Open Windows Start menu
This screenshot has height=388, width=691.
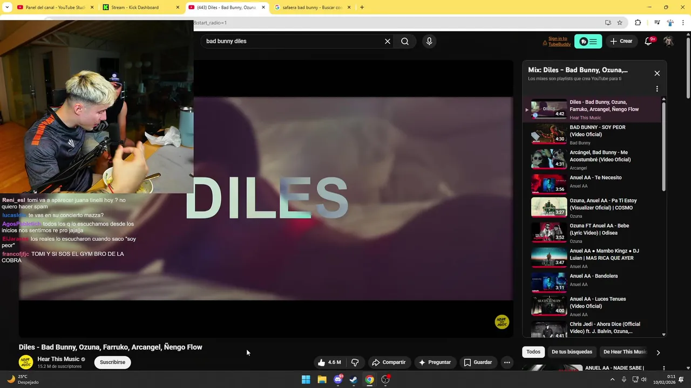(306, 379)
